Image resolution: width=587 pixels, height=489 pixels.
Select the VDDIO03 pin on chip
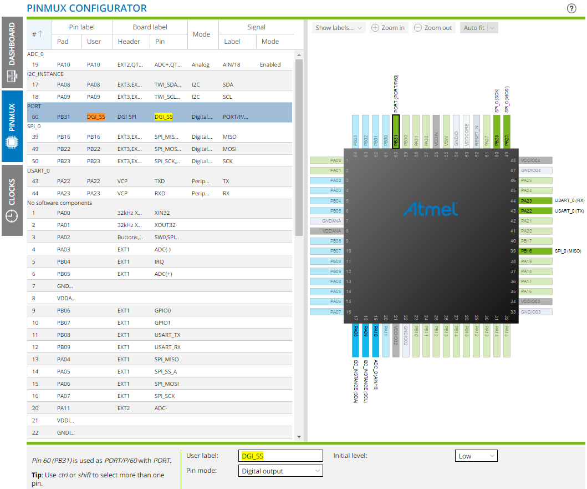click(x=535, y=301)
